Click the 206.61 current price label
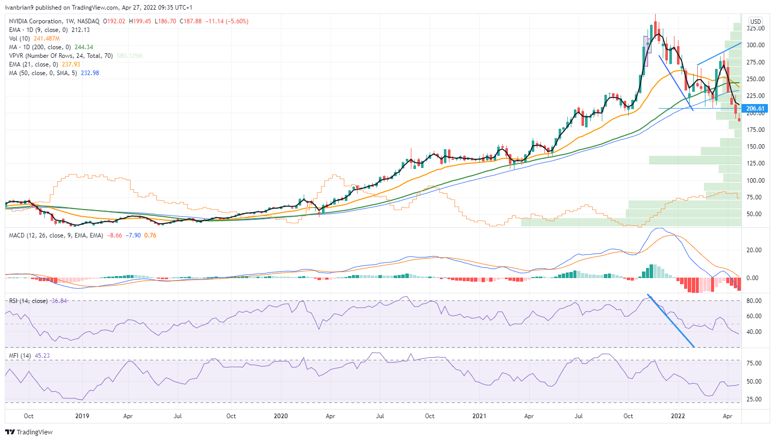Viewport: 775px width, 441px height. [x=755, y=109]
